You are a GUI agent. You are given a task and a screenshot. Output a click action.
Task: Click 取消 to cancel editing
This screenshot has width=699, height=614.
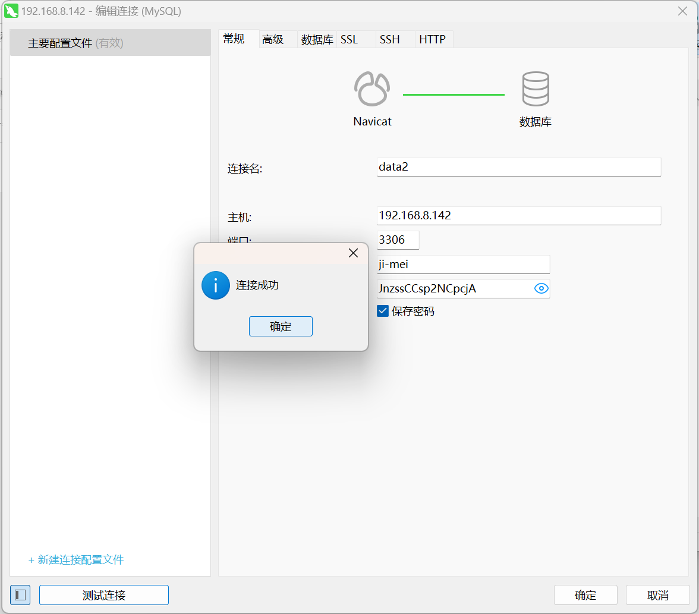tap(658, 595)
